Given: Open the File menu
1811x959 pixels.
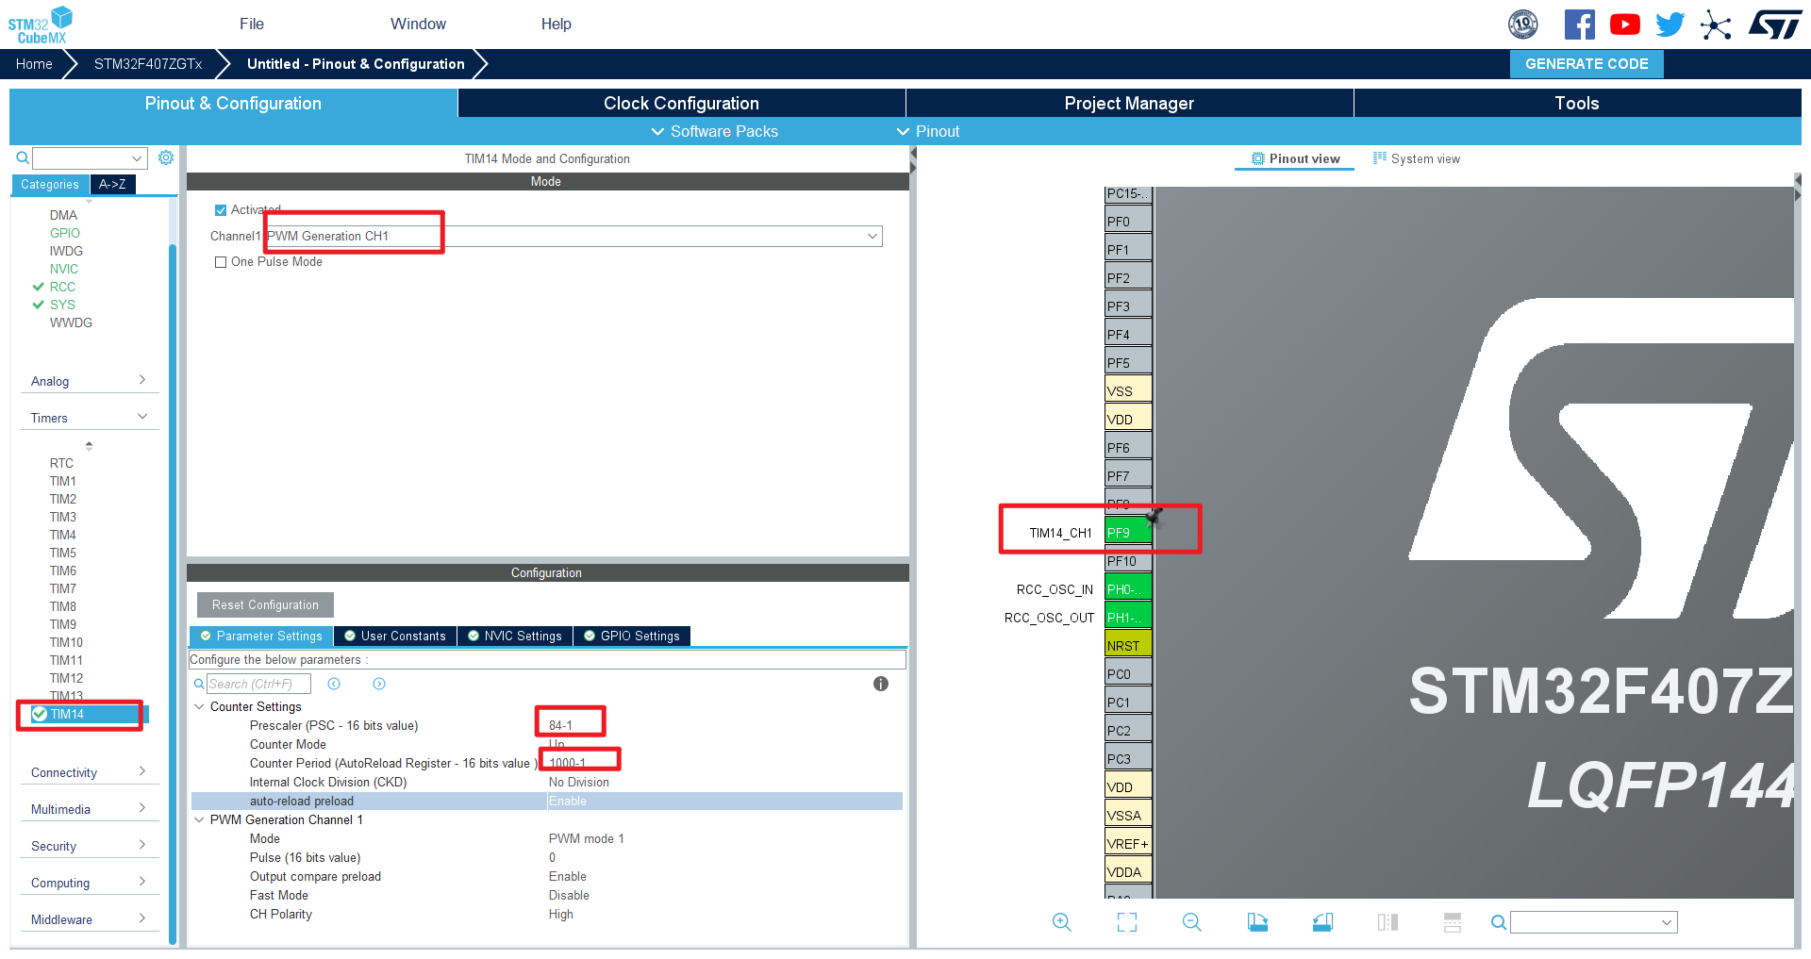Looking at the screenshot, I should [x=252, y=24].
